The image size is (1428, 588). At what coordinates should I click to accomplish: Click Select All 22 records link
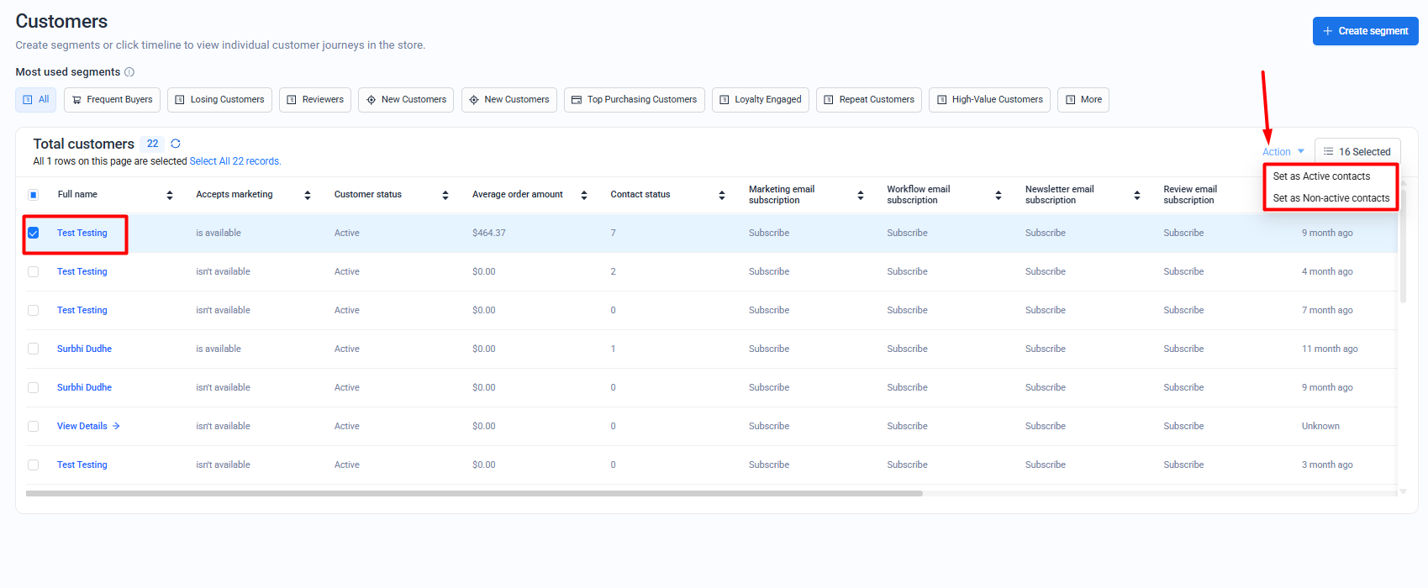click(235, 161)
